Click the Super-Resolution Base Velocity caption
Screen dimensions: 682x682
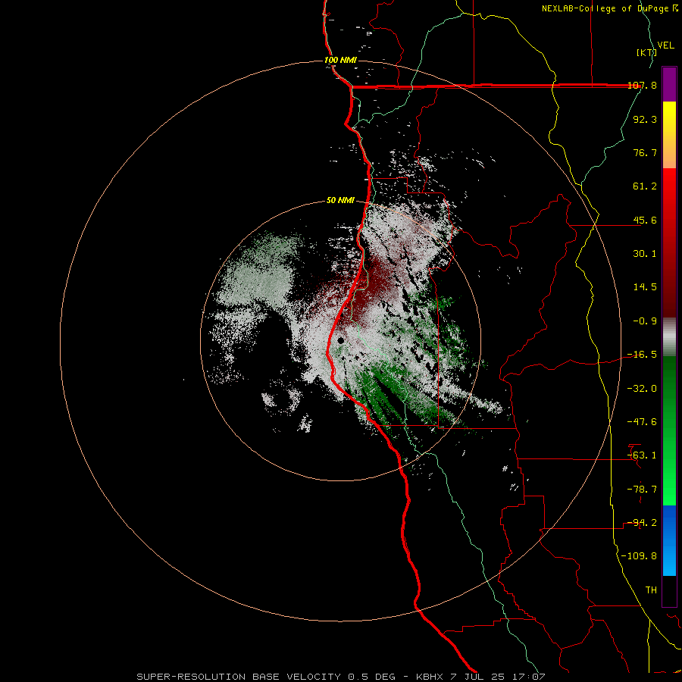[340, 677]
